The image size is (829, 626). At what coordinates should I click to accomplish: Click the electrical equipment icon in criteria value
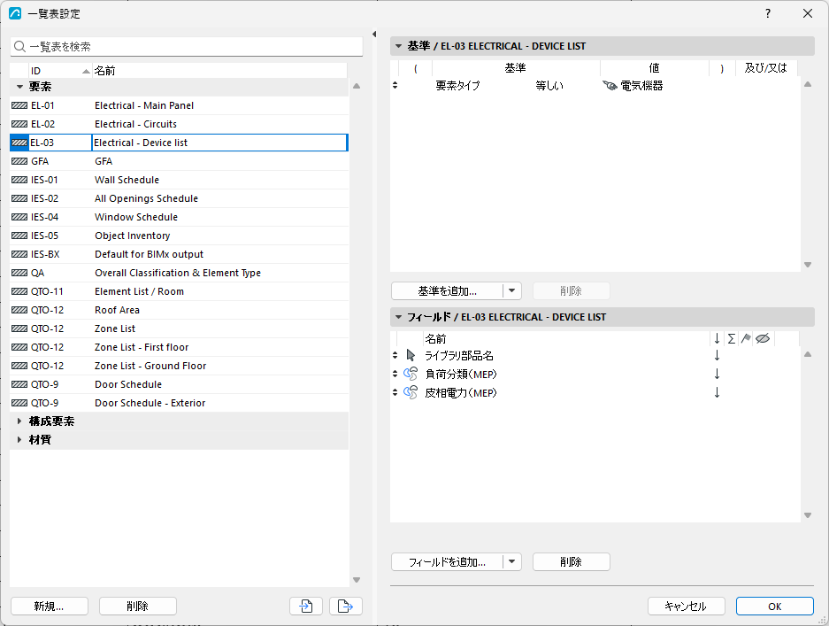[x=610, y=86]
